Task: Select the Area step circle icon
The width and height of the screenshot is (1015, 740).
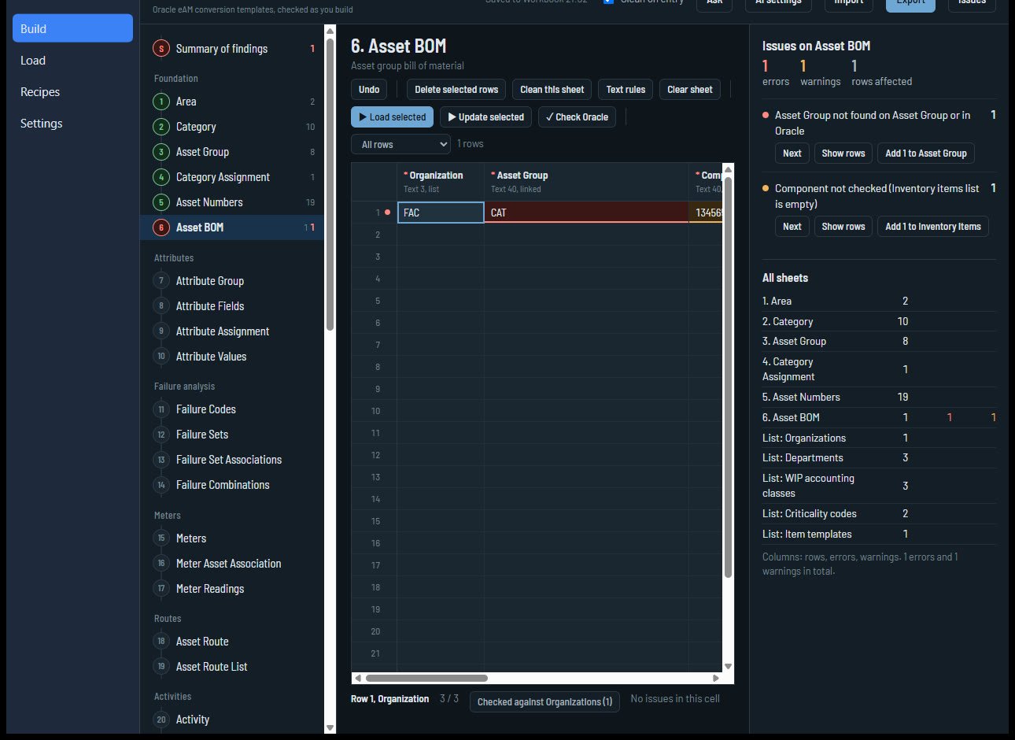Action: coord(161,102)
